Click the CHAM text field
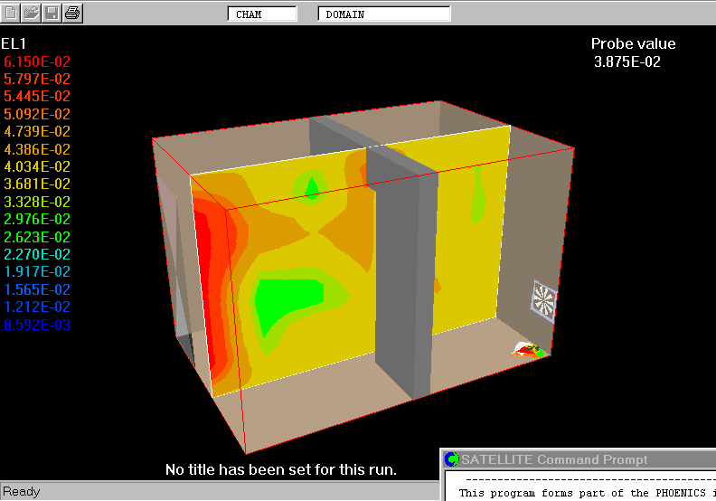Image resolution: width=716 pixels, height=501 pixels. [x=261, y=14]
